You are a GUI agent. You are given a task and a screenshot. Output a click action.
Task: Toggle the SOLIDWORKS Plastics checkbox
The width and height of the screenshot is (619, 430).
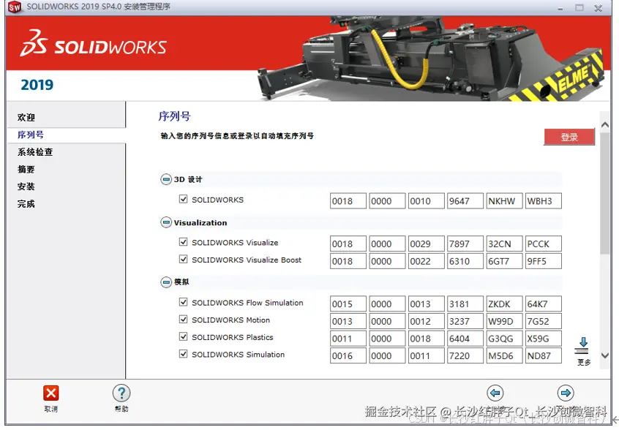pos(183,336)
